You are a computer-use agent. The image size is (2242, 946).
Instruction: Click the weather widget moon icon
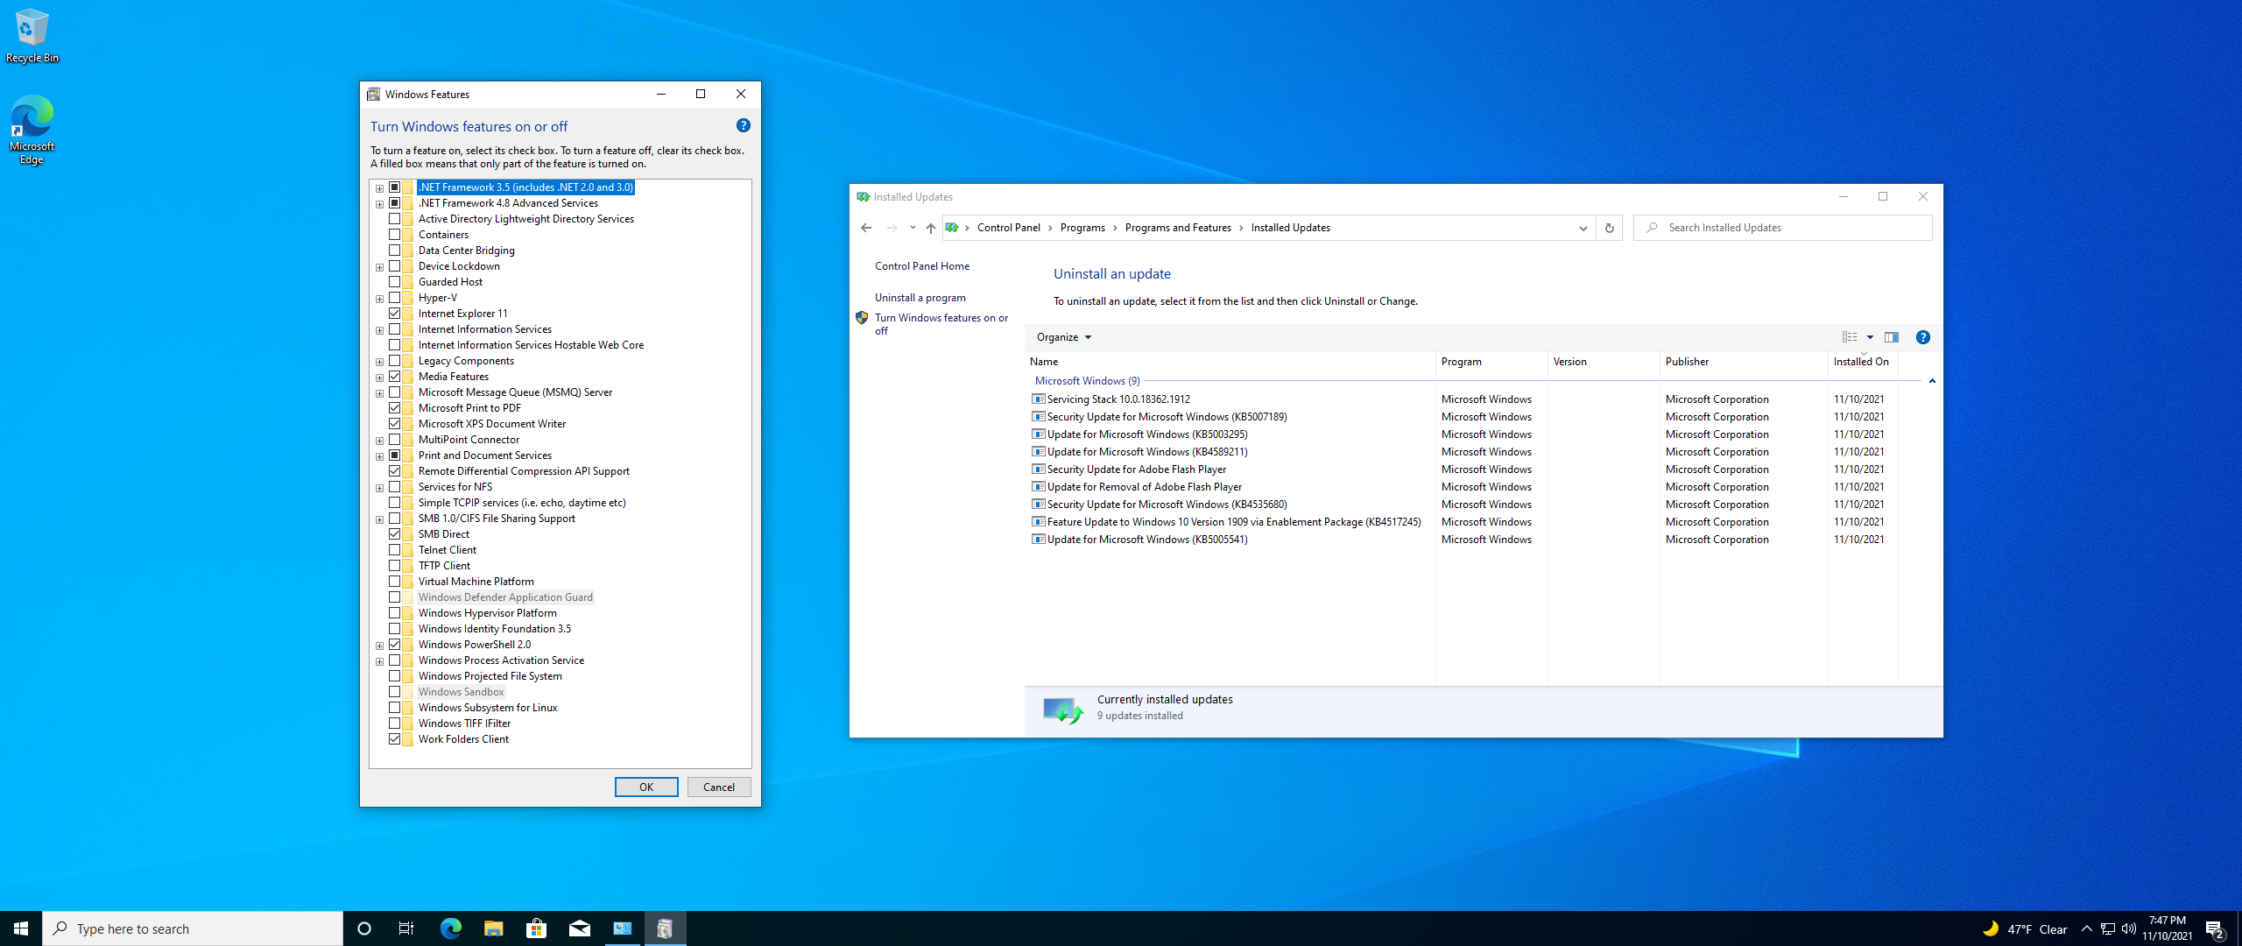pos(1990,928)
